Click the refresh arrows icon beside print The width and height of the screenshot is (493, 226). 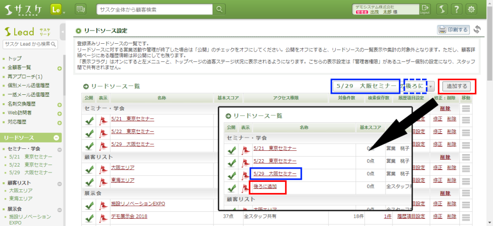(477, 29)
